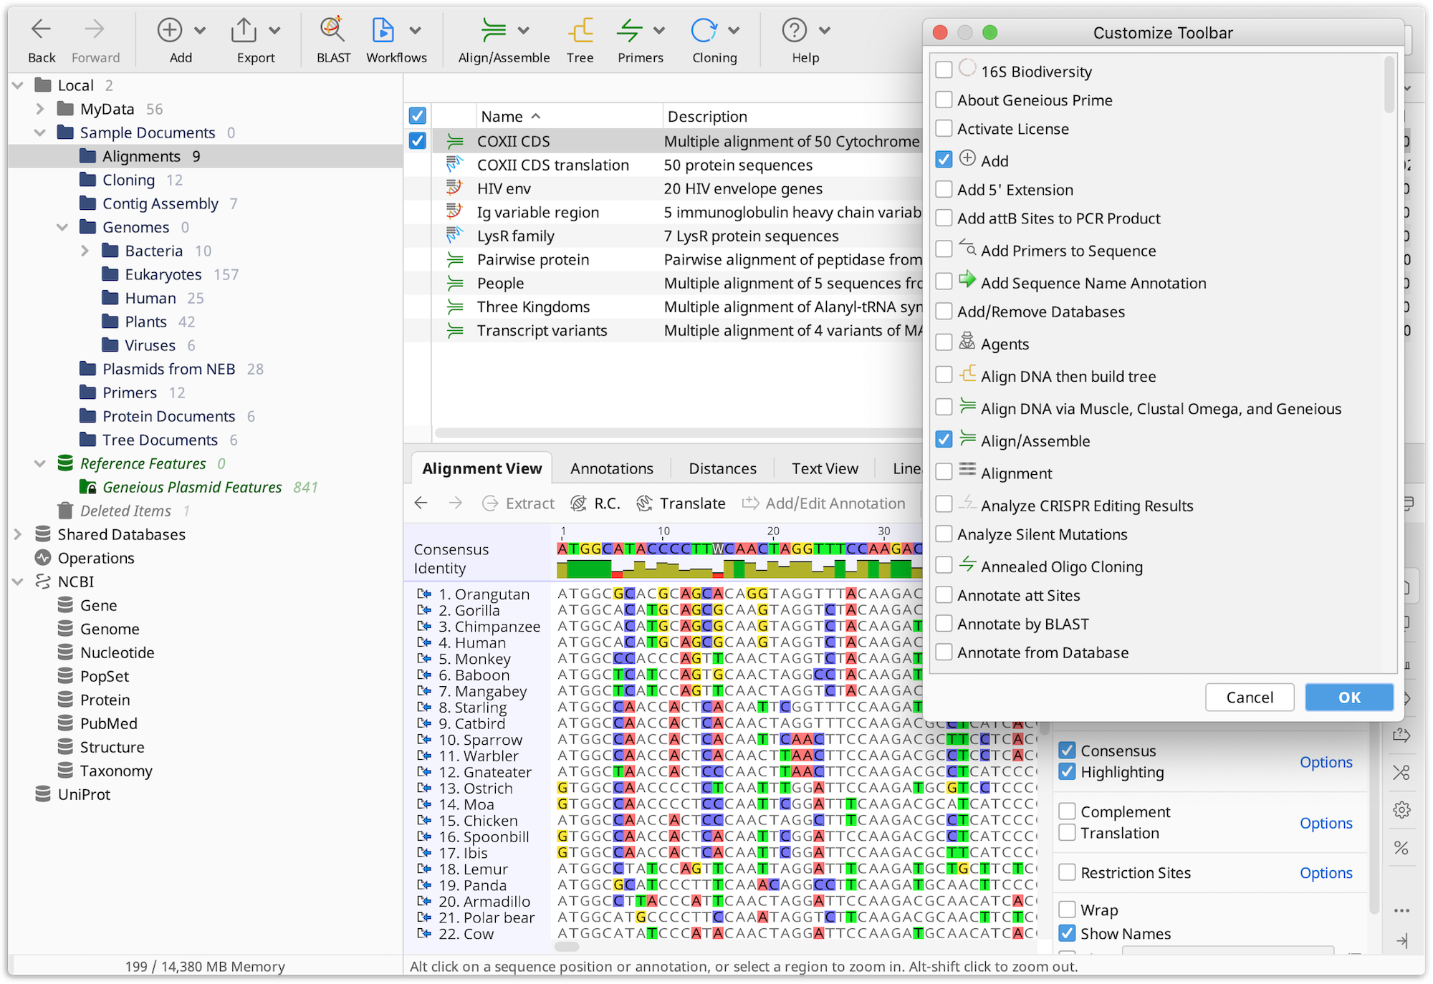Click the Extract button in alignment viewer
The height and width of the screenshot is (984, 1433).
tap(519, 503)
